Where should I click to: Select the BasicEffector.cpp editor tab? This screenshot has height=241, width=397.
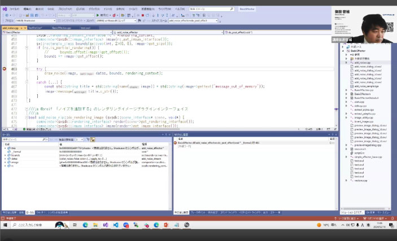[x=61, y=27]
